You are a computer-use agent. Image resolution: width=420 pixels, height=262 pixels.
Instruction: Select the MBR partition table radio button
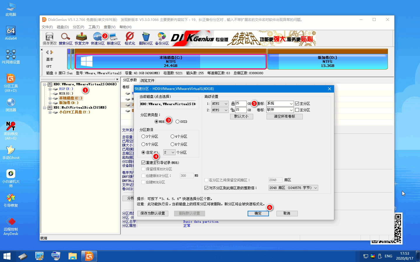(156, 122)
